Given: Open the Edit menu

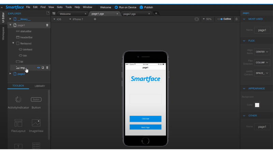Looking at the screenshot, I should (x=35, y=7).
